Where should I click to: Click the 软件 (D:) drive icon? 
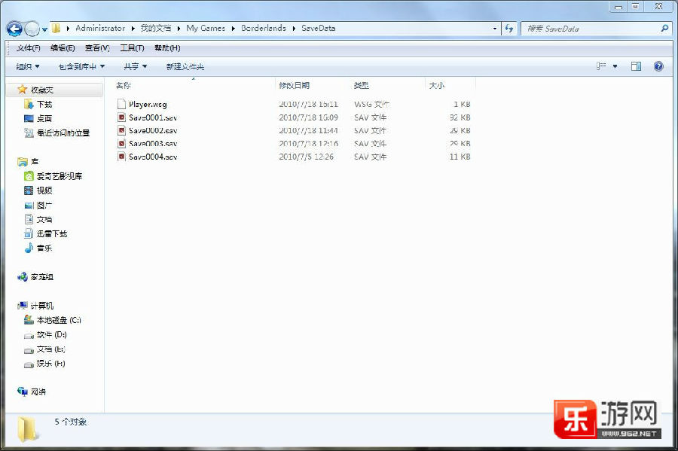pyautogui.click(x=29, y=335)
